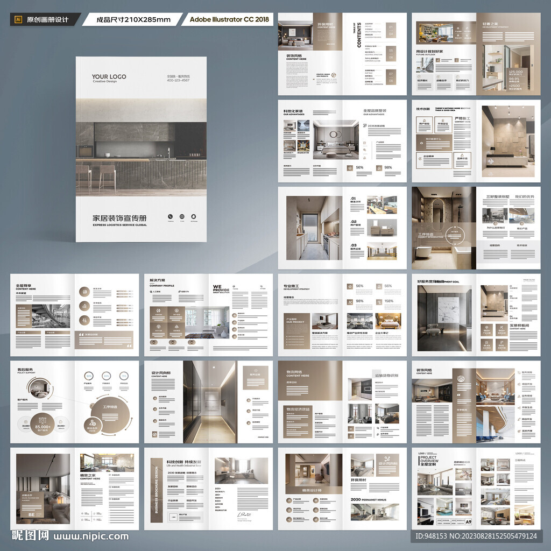Click the 'OUR PROJECT' brown panel
This screenshot has height=551, width=551.
point(296,331)
